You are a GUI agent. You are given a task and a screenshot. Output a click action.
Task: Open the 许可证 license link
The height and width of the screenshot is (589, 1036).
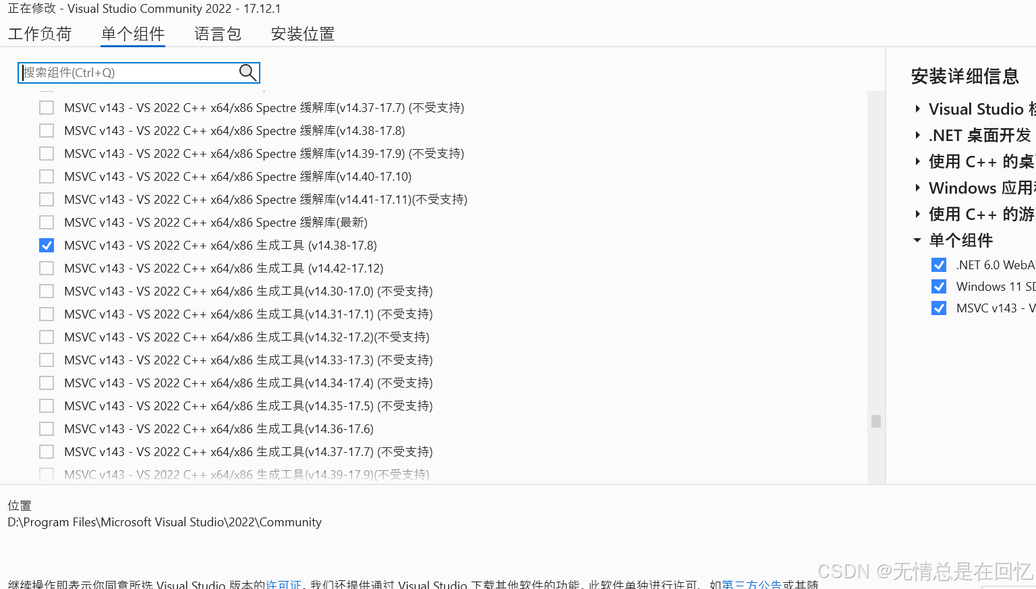283,584
